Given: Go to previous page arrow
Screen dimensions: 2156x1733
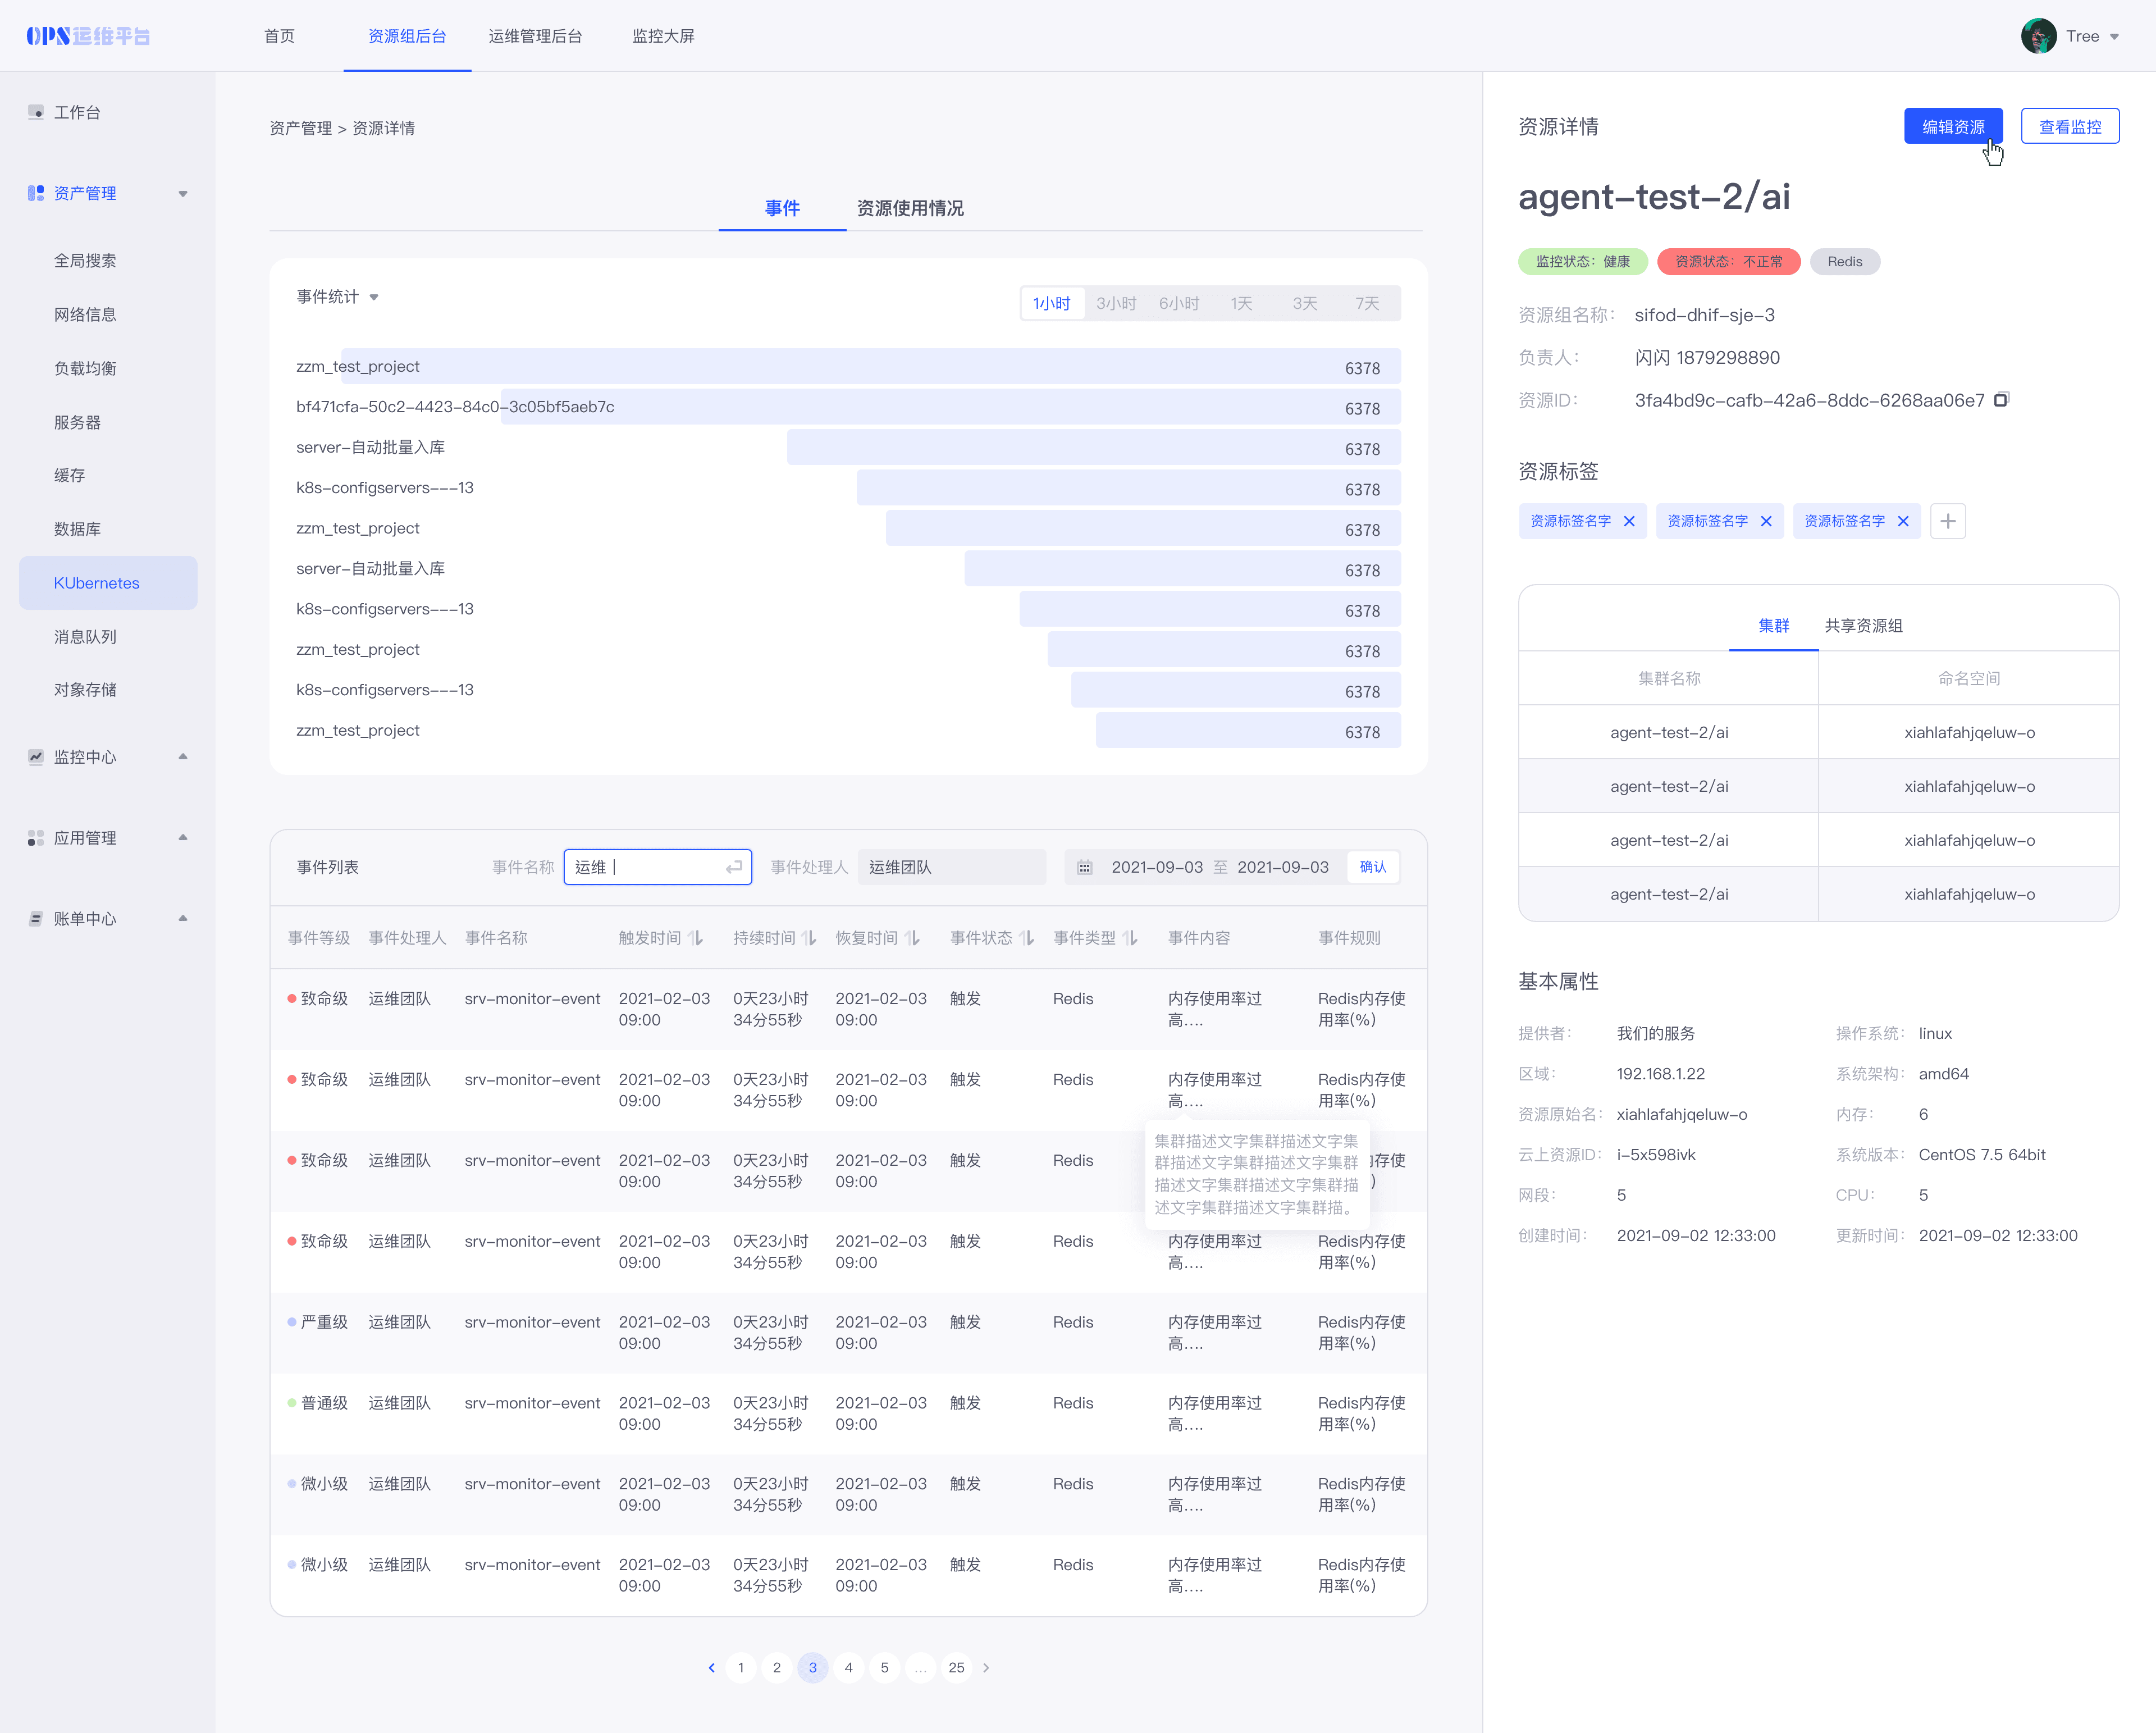Looking at the screenshot, I should pyautogui.click(x=711, y=1667).
